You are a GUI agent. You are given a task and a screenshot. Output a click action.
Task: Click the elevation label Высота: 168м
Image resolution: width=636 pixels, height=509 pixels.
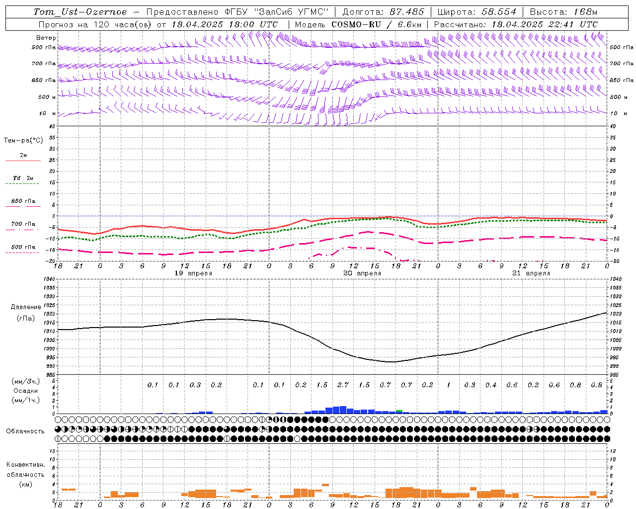[x=563, y=12]
